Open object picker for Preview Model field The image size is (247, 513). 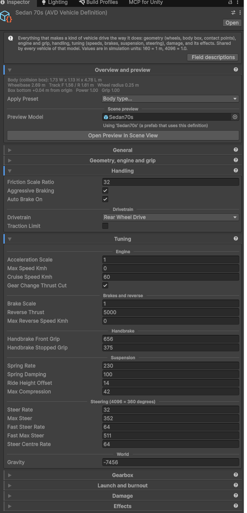click(235, 117)
